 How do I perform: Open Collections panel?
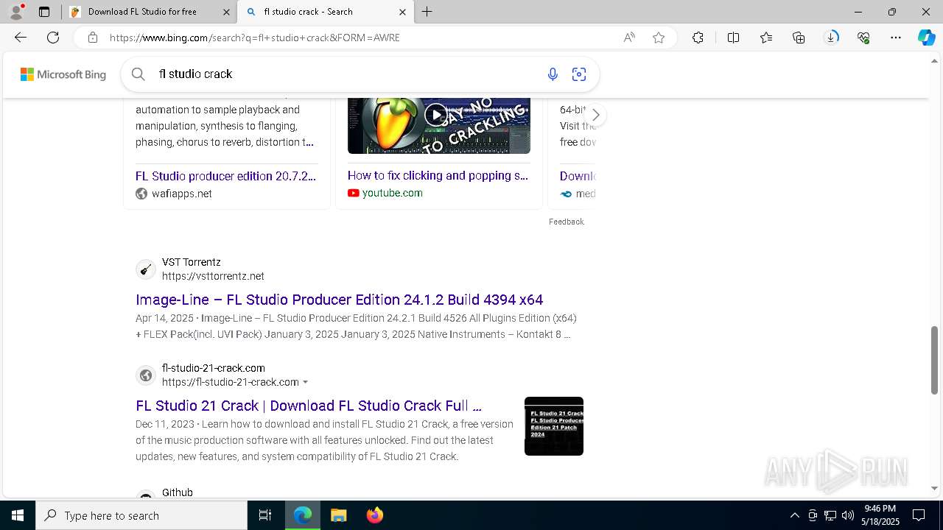click(x=799, y=38)
